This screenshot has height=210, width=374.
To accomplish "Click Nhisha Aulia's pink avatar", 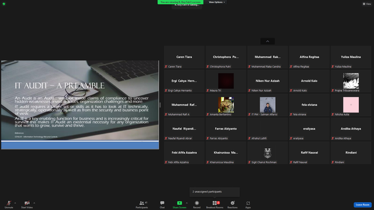I will point(351,105).
